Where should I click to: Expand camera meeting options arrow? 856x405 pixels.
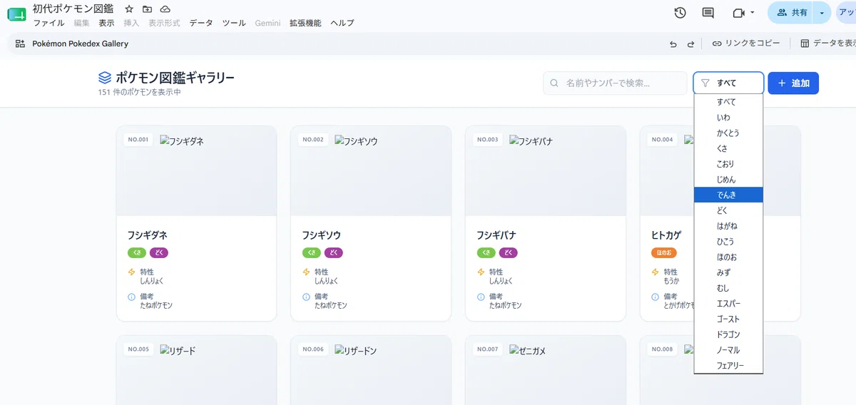pos(753,13)
